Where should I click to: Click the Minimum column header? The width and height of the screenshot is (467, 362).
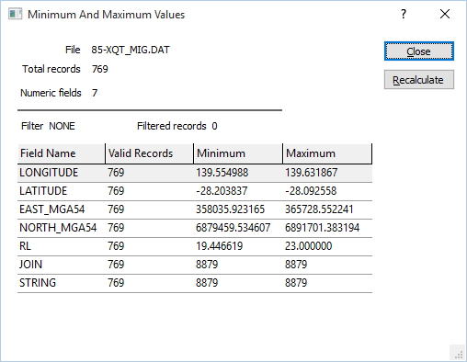click(238, 153)
